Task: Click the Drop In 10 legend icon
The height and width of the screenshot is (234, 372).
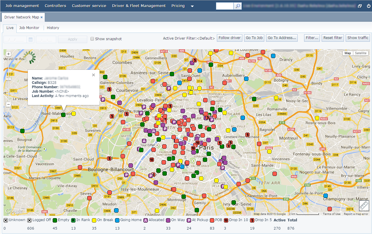Action: (226, 220)
